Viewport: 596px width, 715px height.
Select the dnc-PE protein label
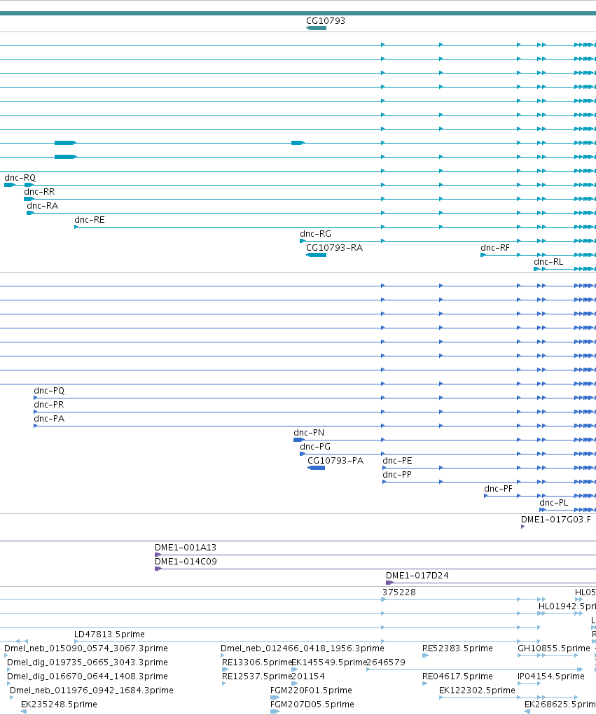pyautogui.click(x=397, y=461)
